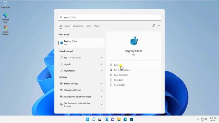Screen dimensions: 219x123
Task: Expand arrow next to 'regedit' suggestion
Action: [x=101, y=64]
